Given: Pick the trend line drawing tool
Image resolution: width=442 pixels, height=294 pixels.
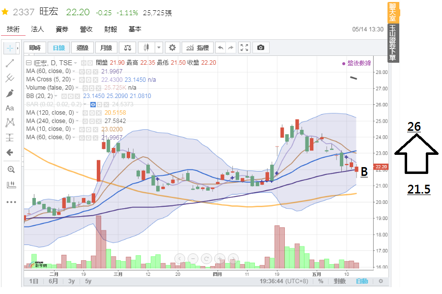Looking at the screenshot, I should click(10, 63).
